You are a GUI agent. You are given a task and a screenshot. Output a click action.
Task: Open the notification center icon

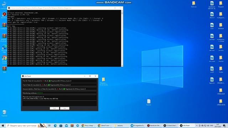(224, 126)
